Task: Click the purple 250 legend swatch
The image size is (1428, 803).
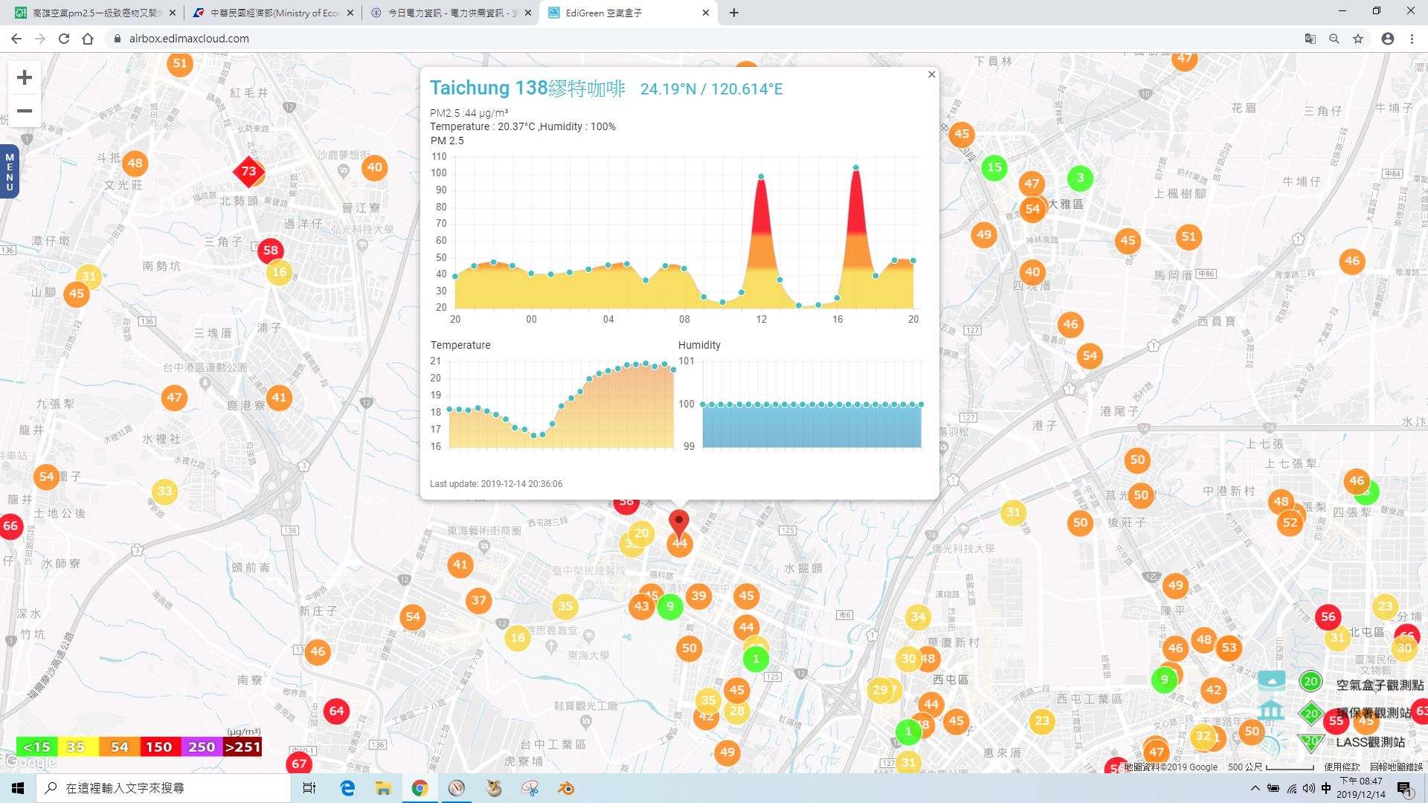Action: (x=202, y=746)
